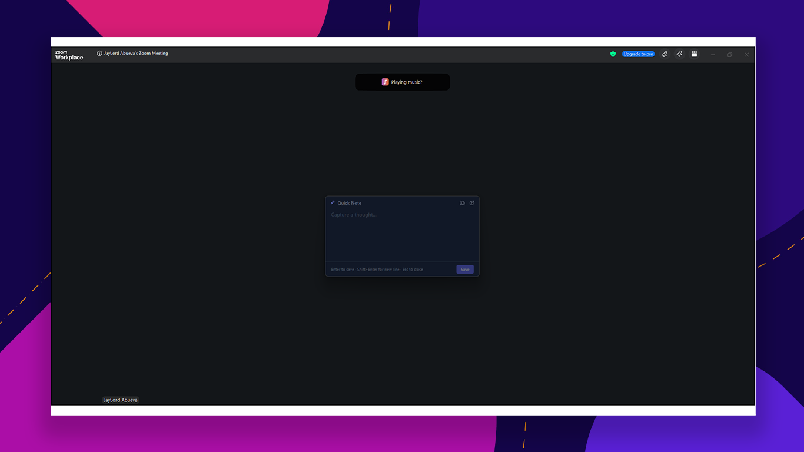The image size is (804, 452).
Task: Minimize the Zoom meeting window
Action: pos(713,55)
